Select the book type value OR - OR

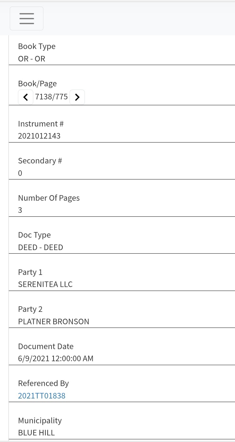pos(32,59)
